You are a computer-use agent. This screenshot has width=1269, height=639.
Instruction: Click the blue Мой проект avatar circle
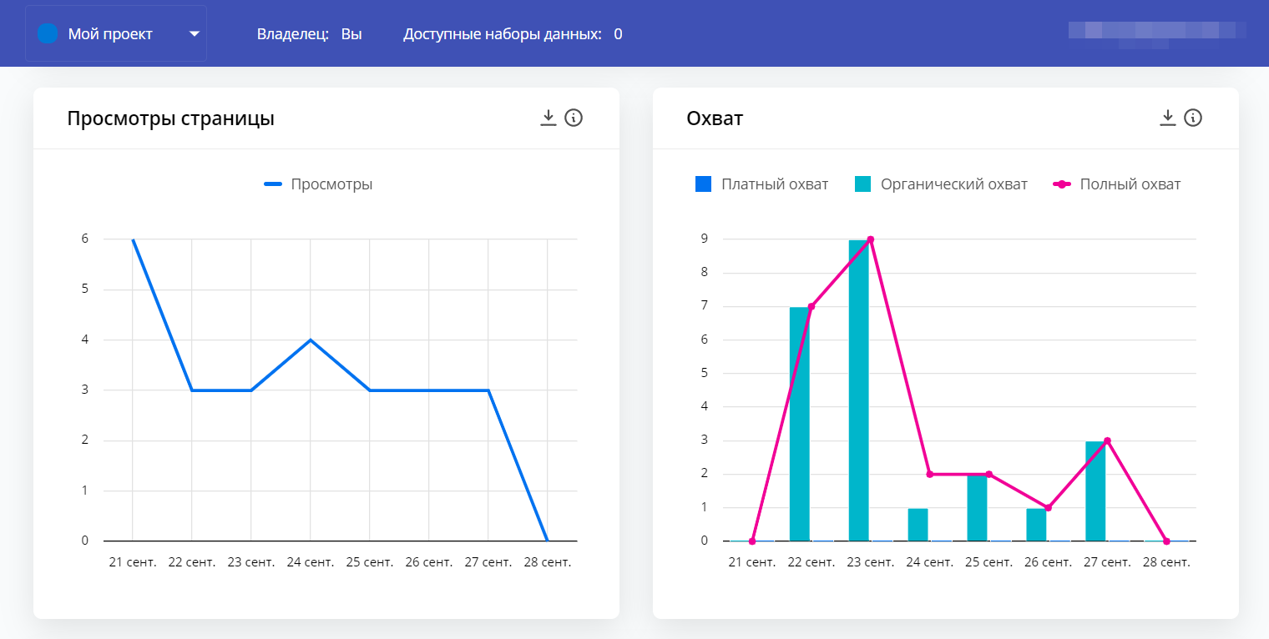tap(48, 33)
